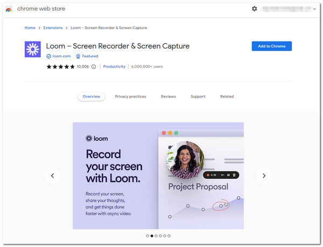Screen dimensions: 323x247
Task: Click the verified publisher checkmark icon
Action: click(48, 56)
